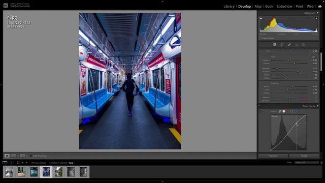Adjust the Exposure slider handle
This screenshot has height=183, width=325.
coord(288,60)
